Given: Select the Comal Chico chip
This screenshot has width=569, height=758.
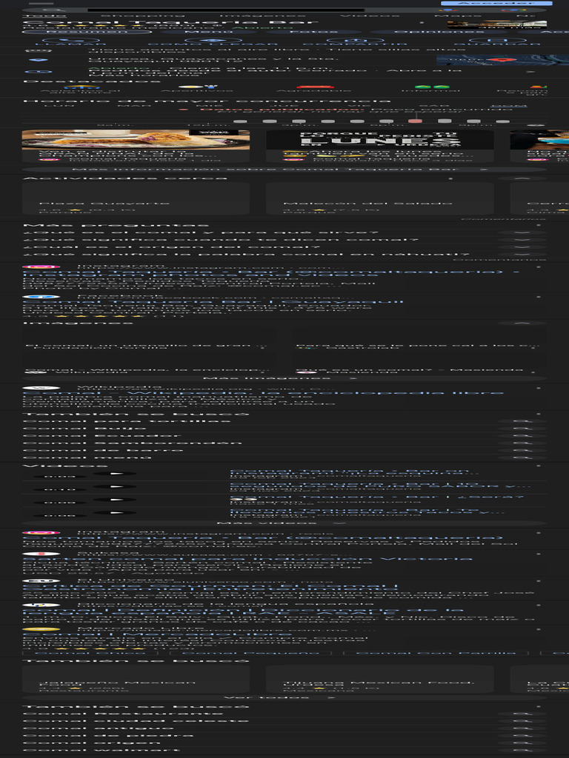Looking at the screenshot, I should (91, 653).
